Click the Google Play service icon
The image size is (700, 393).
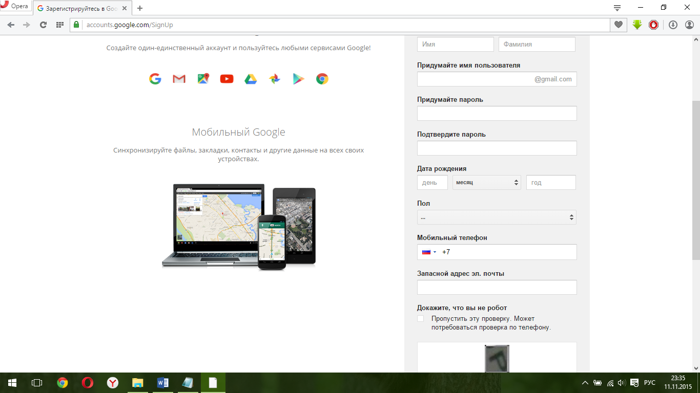click(298, 79)
